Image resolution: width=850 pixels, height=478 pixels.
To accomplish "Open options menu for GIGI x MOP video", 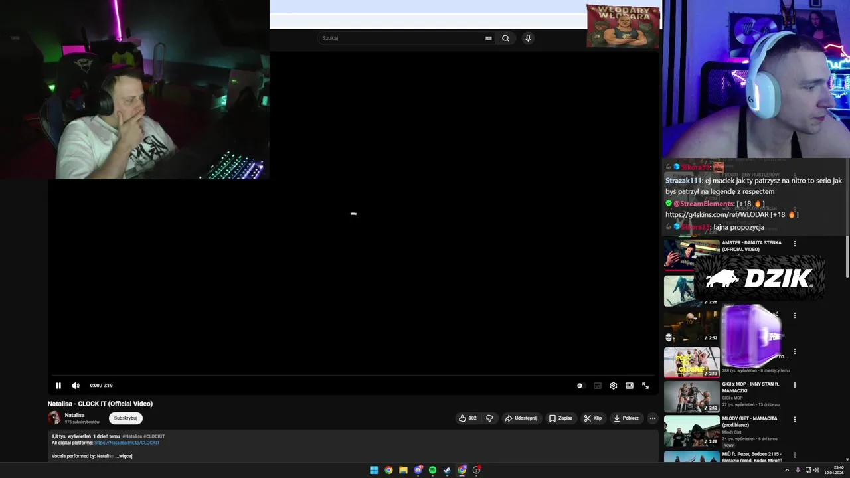I will (x=794, y=385).
